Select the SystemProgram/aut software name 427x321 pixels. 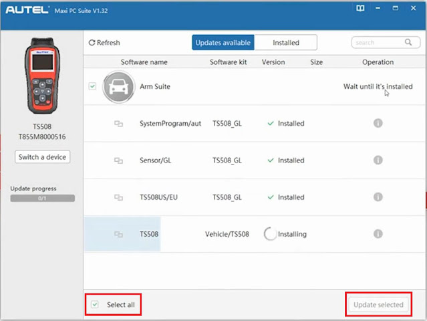pyautogui.click(x=170, y=124)
